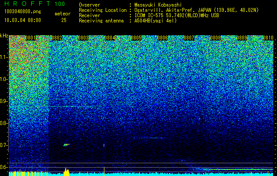The height and width of the screenshot is (176, 277).
Task: Click the bright meteor echo near 0802
Action: coord(66,145)
